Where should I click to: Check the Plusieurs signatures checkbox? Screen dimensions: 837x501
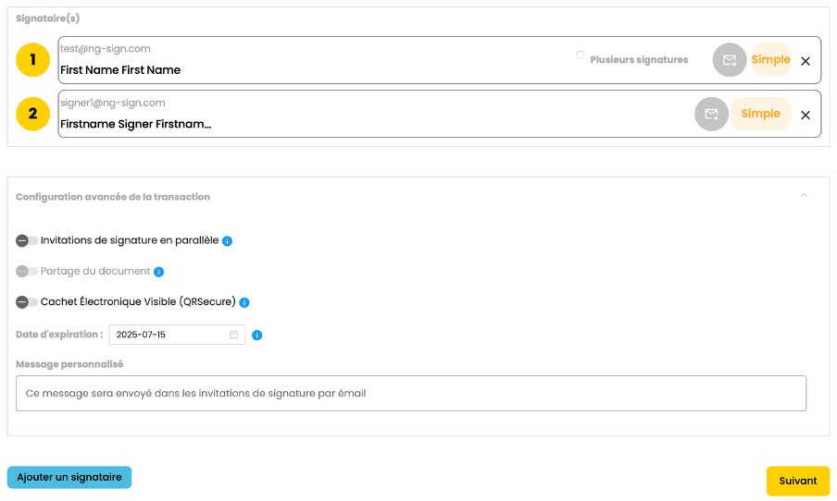(581, 55)
